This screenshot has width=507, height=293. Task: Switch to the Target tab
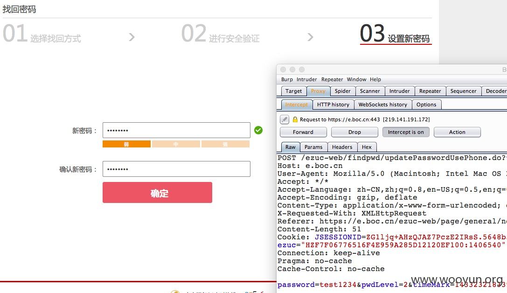coord(293,91)
